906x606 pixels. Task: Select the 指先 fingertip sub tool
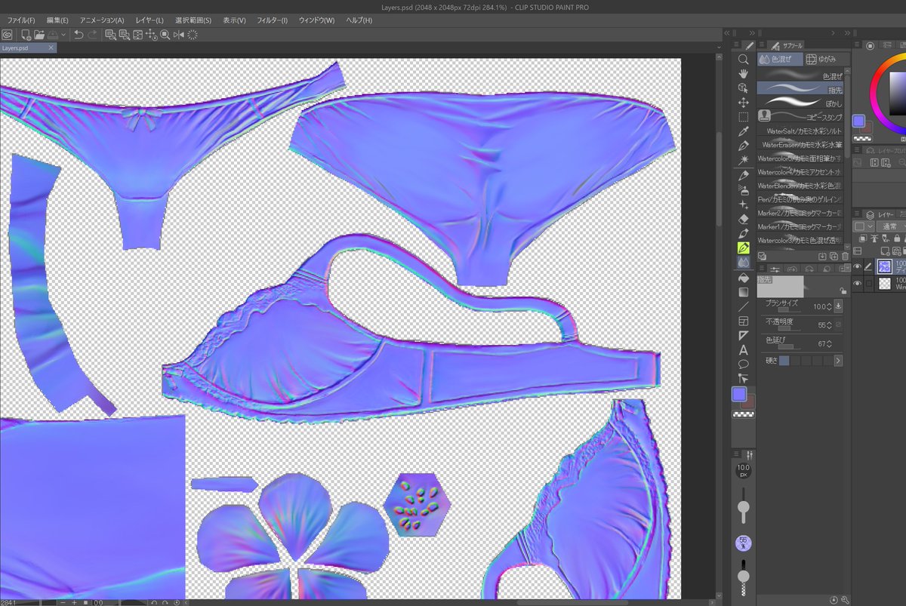(x=800, y=88)
